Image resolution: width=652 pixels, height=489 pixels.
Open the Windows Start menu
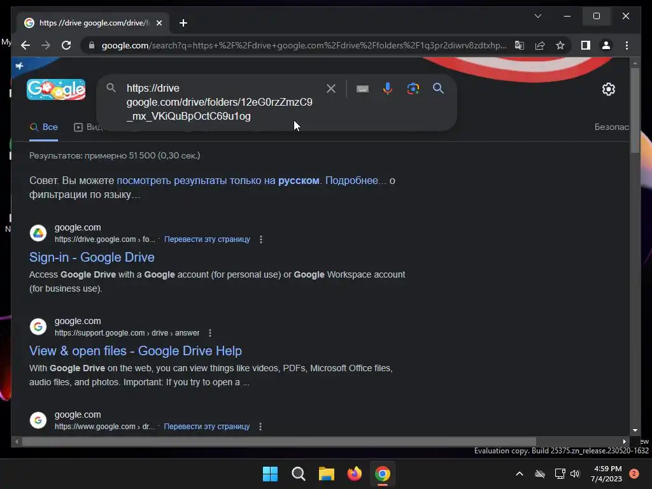pyautogui.click(x=270, y=474)
